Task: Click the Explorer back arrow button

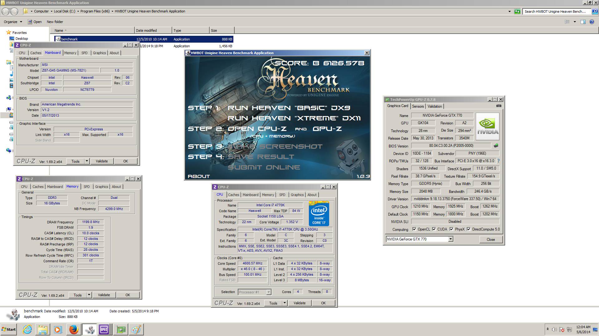Action: [6, 12]
